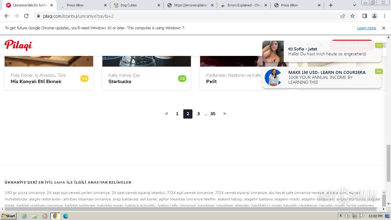Share this page from the address bar
The width and height of the screenshot is (391, 220).
tap(343, 16)
